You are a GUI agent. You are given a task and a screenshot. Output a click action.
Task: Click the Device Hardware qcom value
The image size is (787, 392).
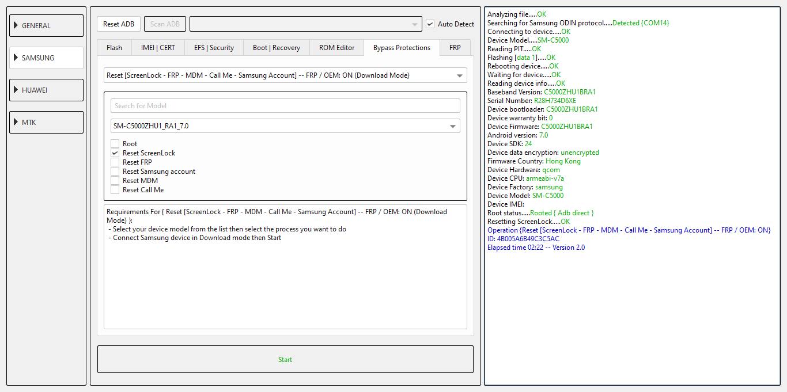point(551,170)
